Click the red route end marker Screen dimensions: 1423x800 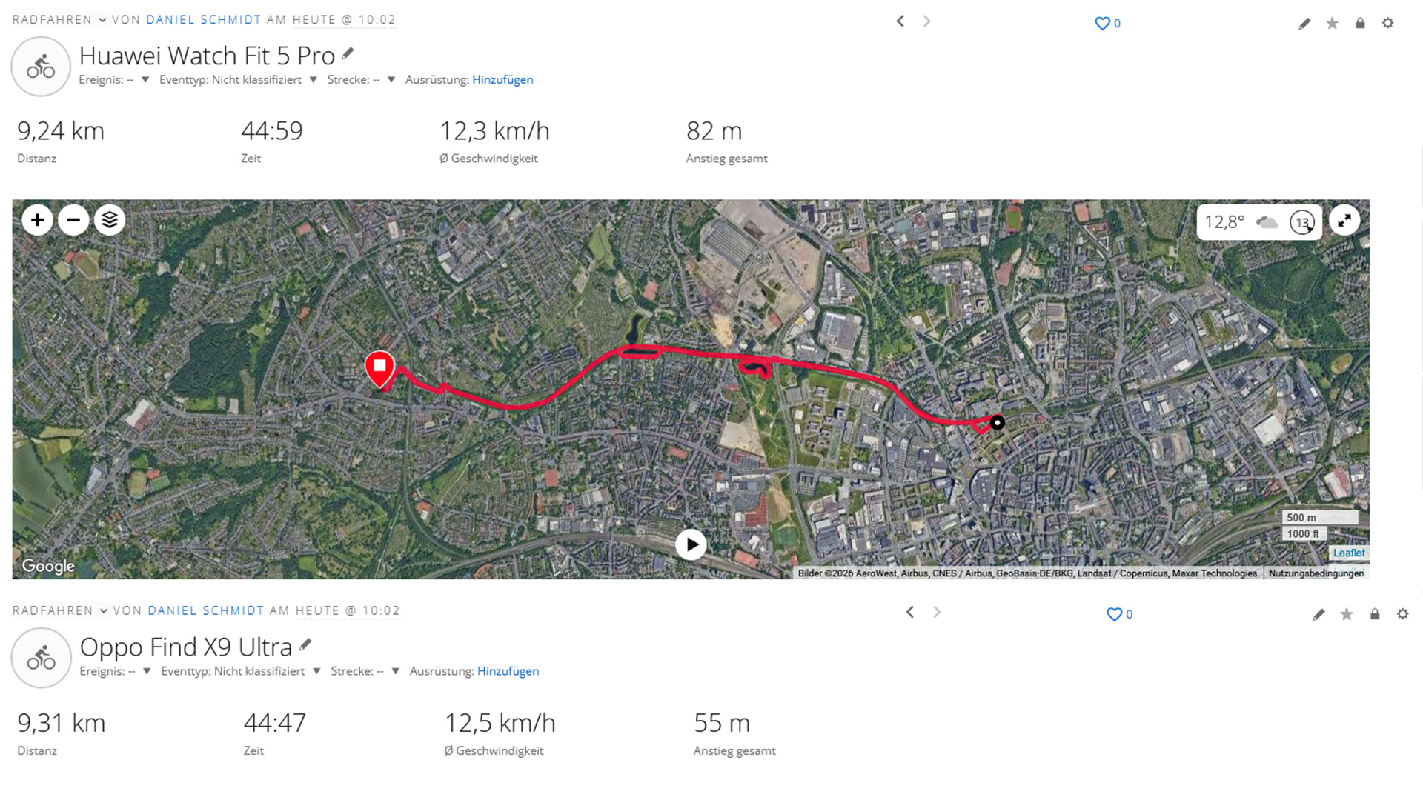click(379, 369)
